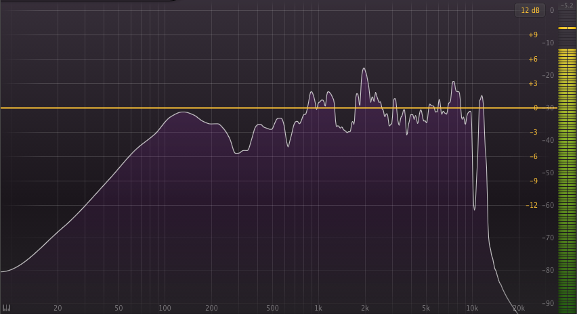The image size is (577, 314).
Task: Open the 12 dB display range menu
Action: (x=530, y=10)
